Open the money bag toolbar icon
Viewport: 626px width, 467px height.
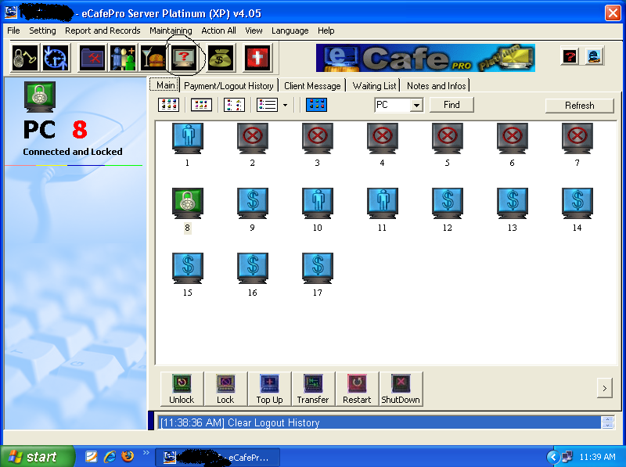(219, 58)
